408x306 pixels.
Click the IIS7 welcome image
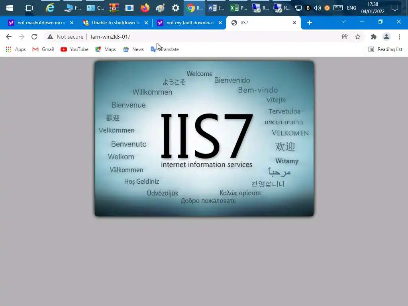(x=204, y=139)
